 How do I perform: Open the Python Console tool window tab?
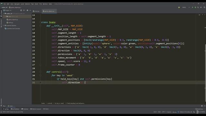tap(36, 109)
